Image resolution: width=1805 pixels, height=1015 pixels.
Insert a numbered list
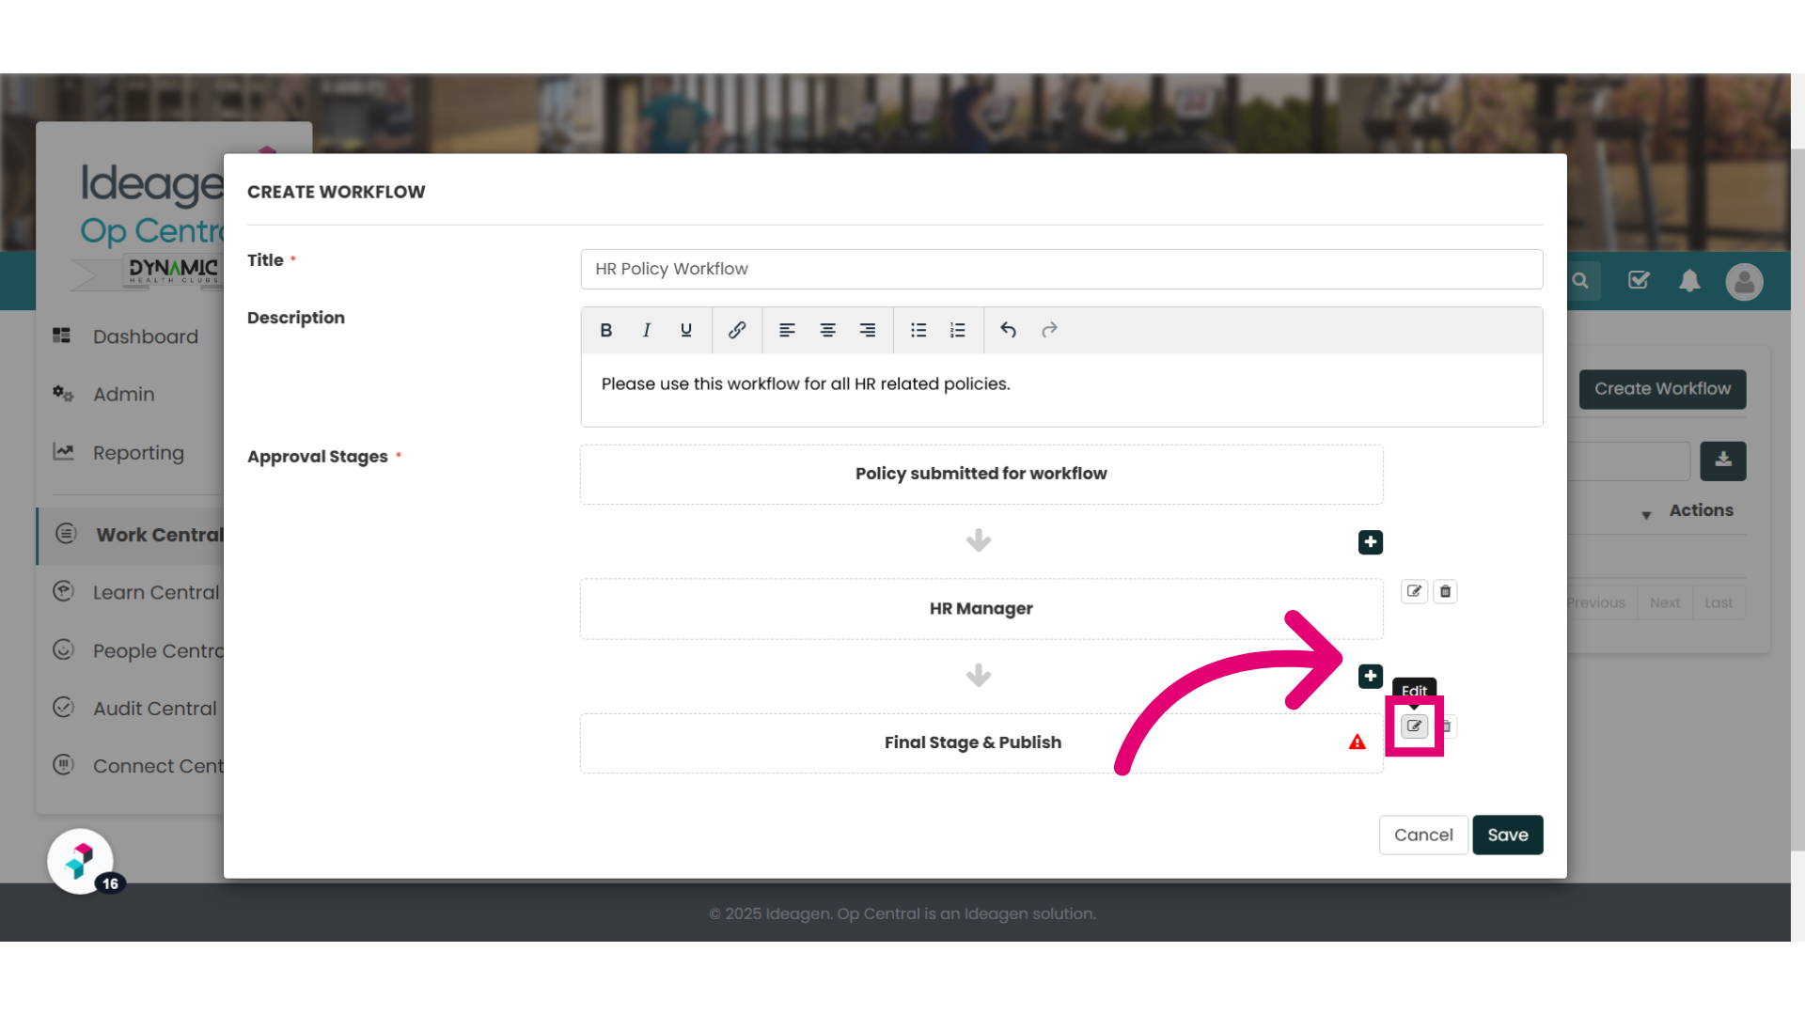pos(958,330)
